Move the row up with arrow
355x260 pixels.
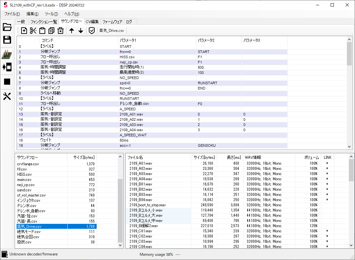click(x=72, y=31)
